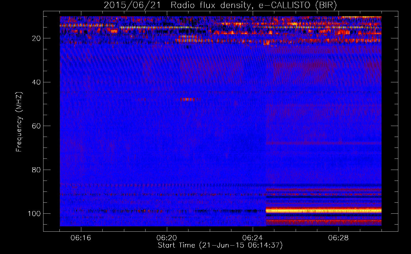Click the plot title mentioning e-CALLISTO (BIR)
This screenshot has height=254, width=411.
click(x=220, y=5)
